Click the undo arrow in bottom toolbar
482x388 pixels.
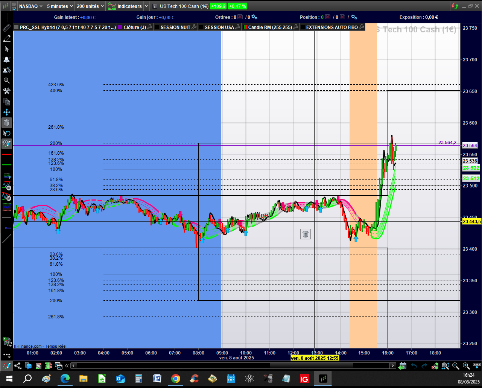click(414, 365)
